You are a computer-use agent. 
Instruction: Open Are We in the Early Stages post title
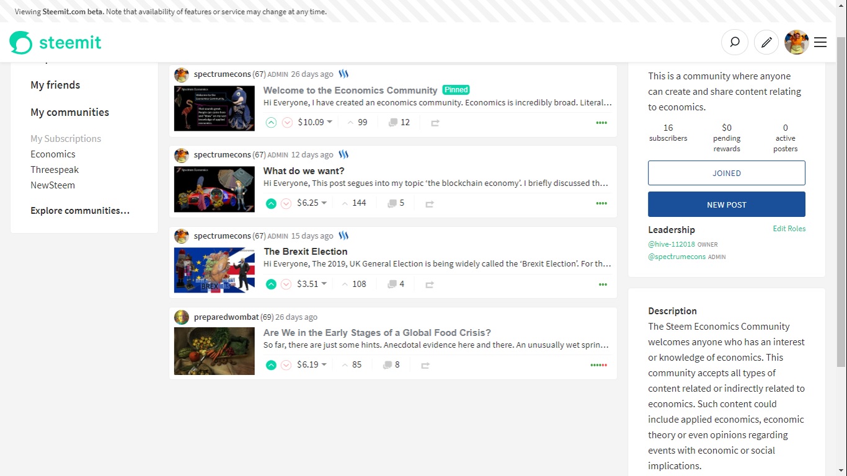coord(377,332)
